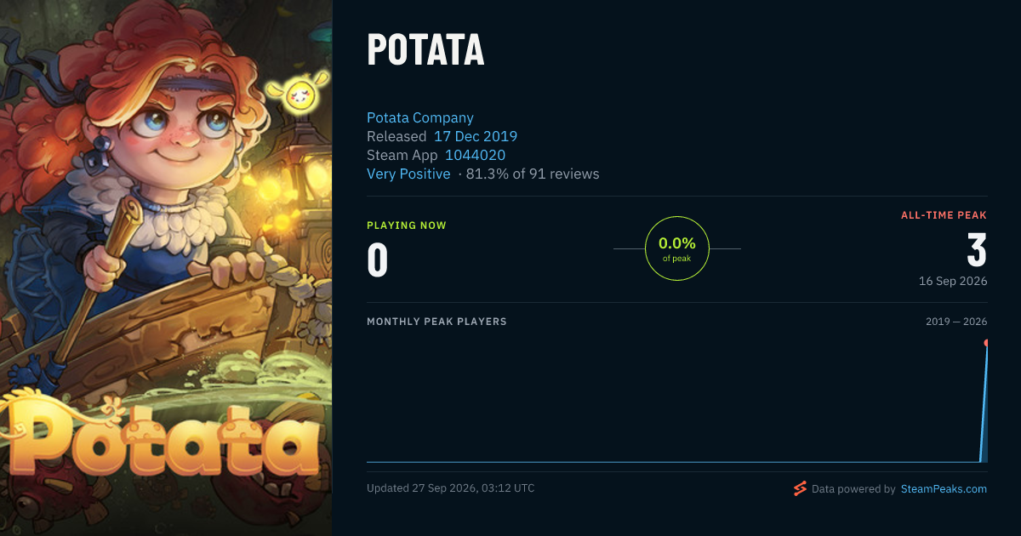Click the Updated 27 Sep 2026 timestamp
1021x536 pixels.
pos(451,488)
